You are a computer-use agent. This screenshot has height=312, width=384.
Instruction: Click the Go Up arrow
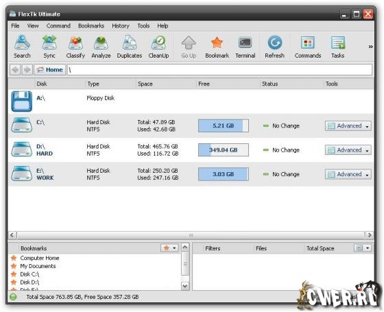(x=189, y=47)
